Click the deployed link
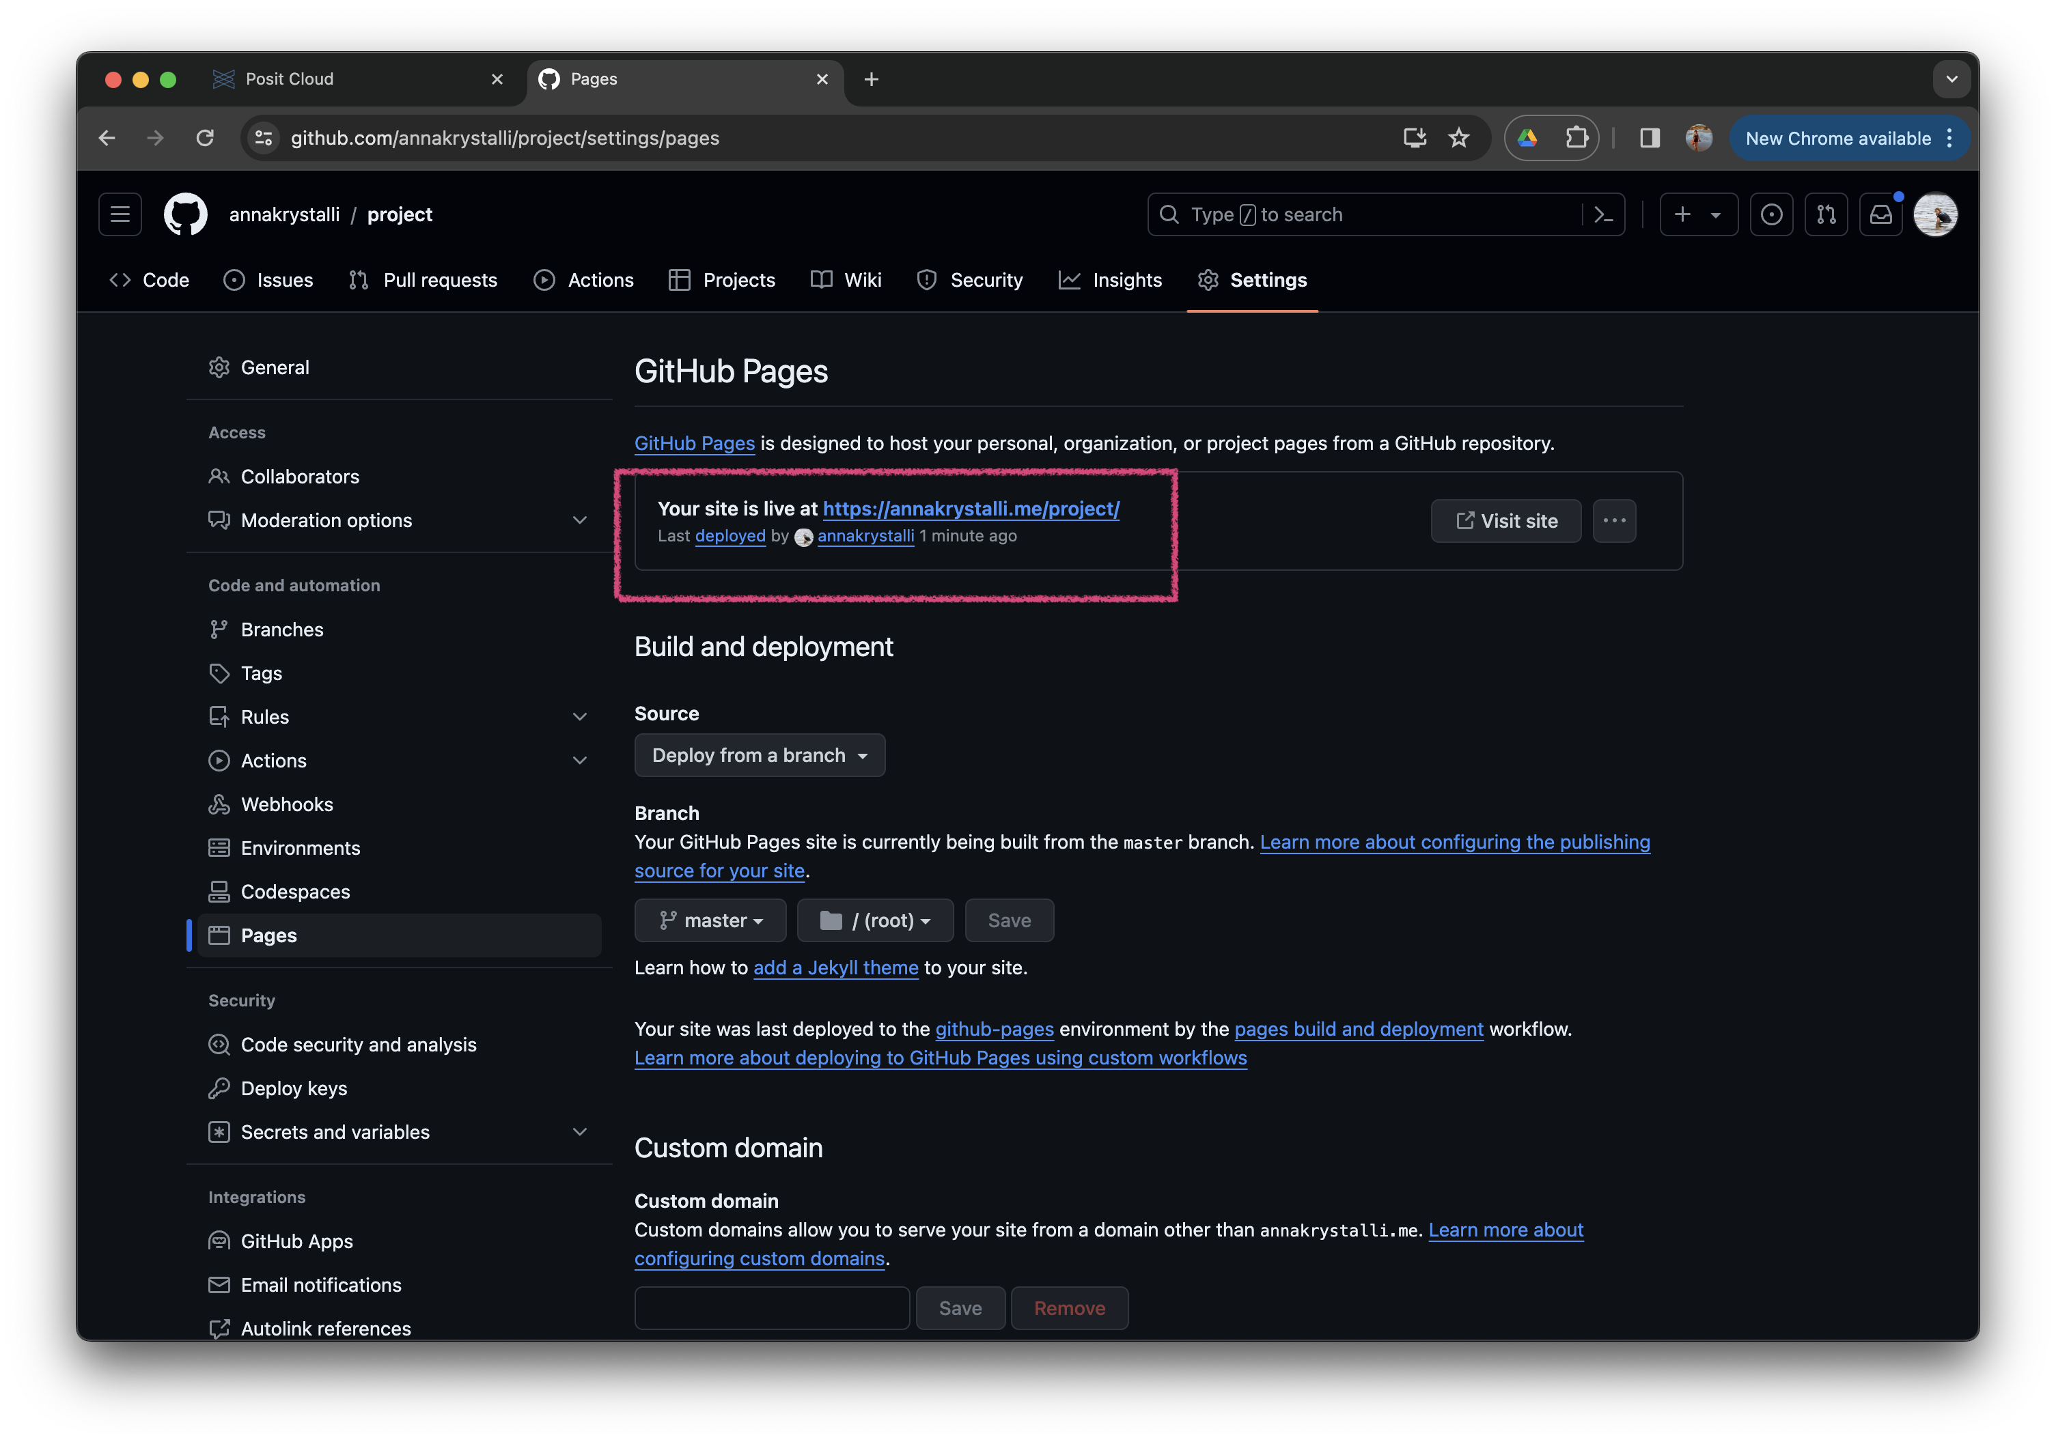Viewport: 2056px width, 1442px height. coord(730,536)
